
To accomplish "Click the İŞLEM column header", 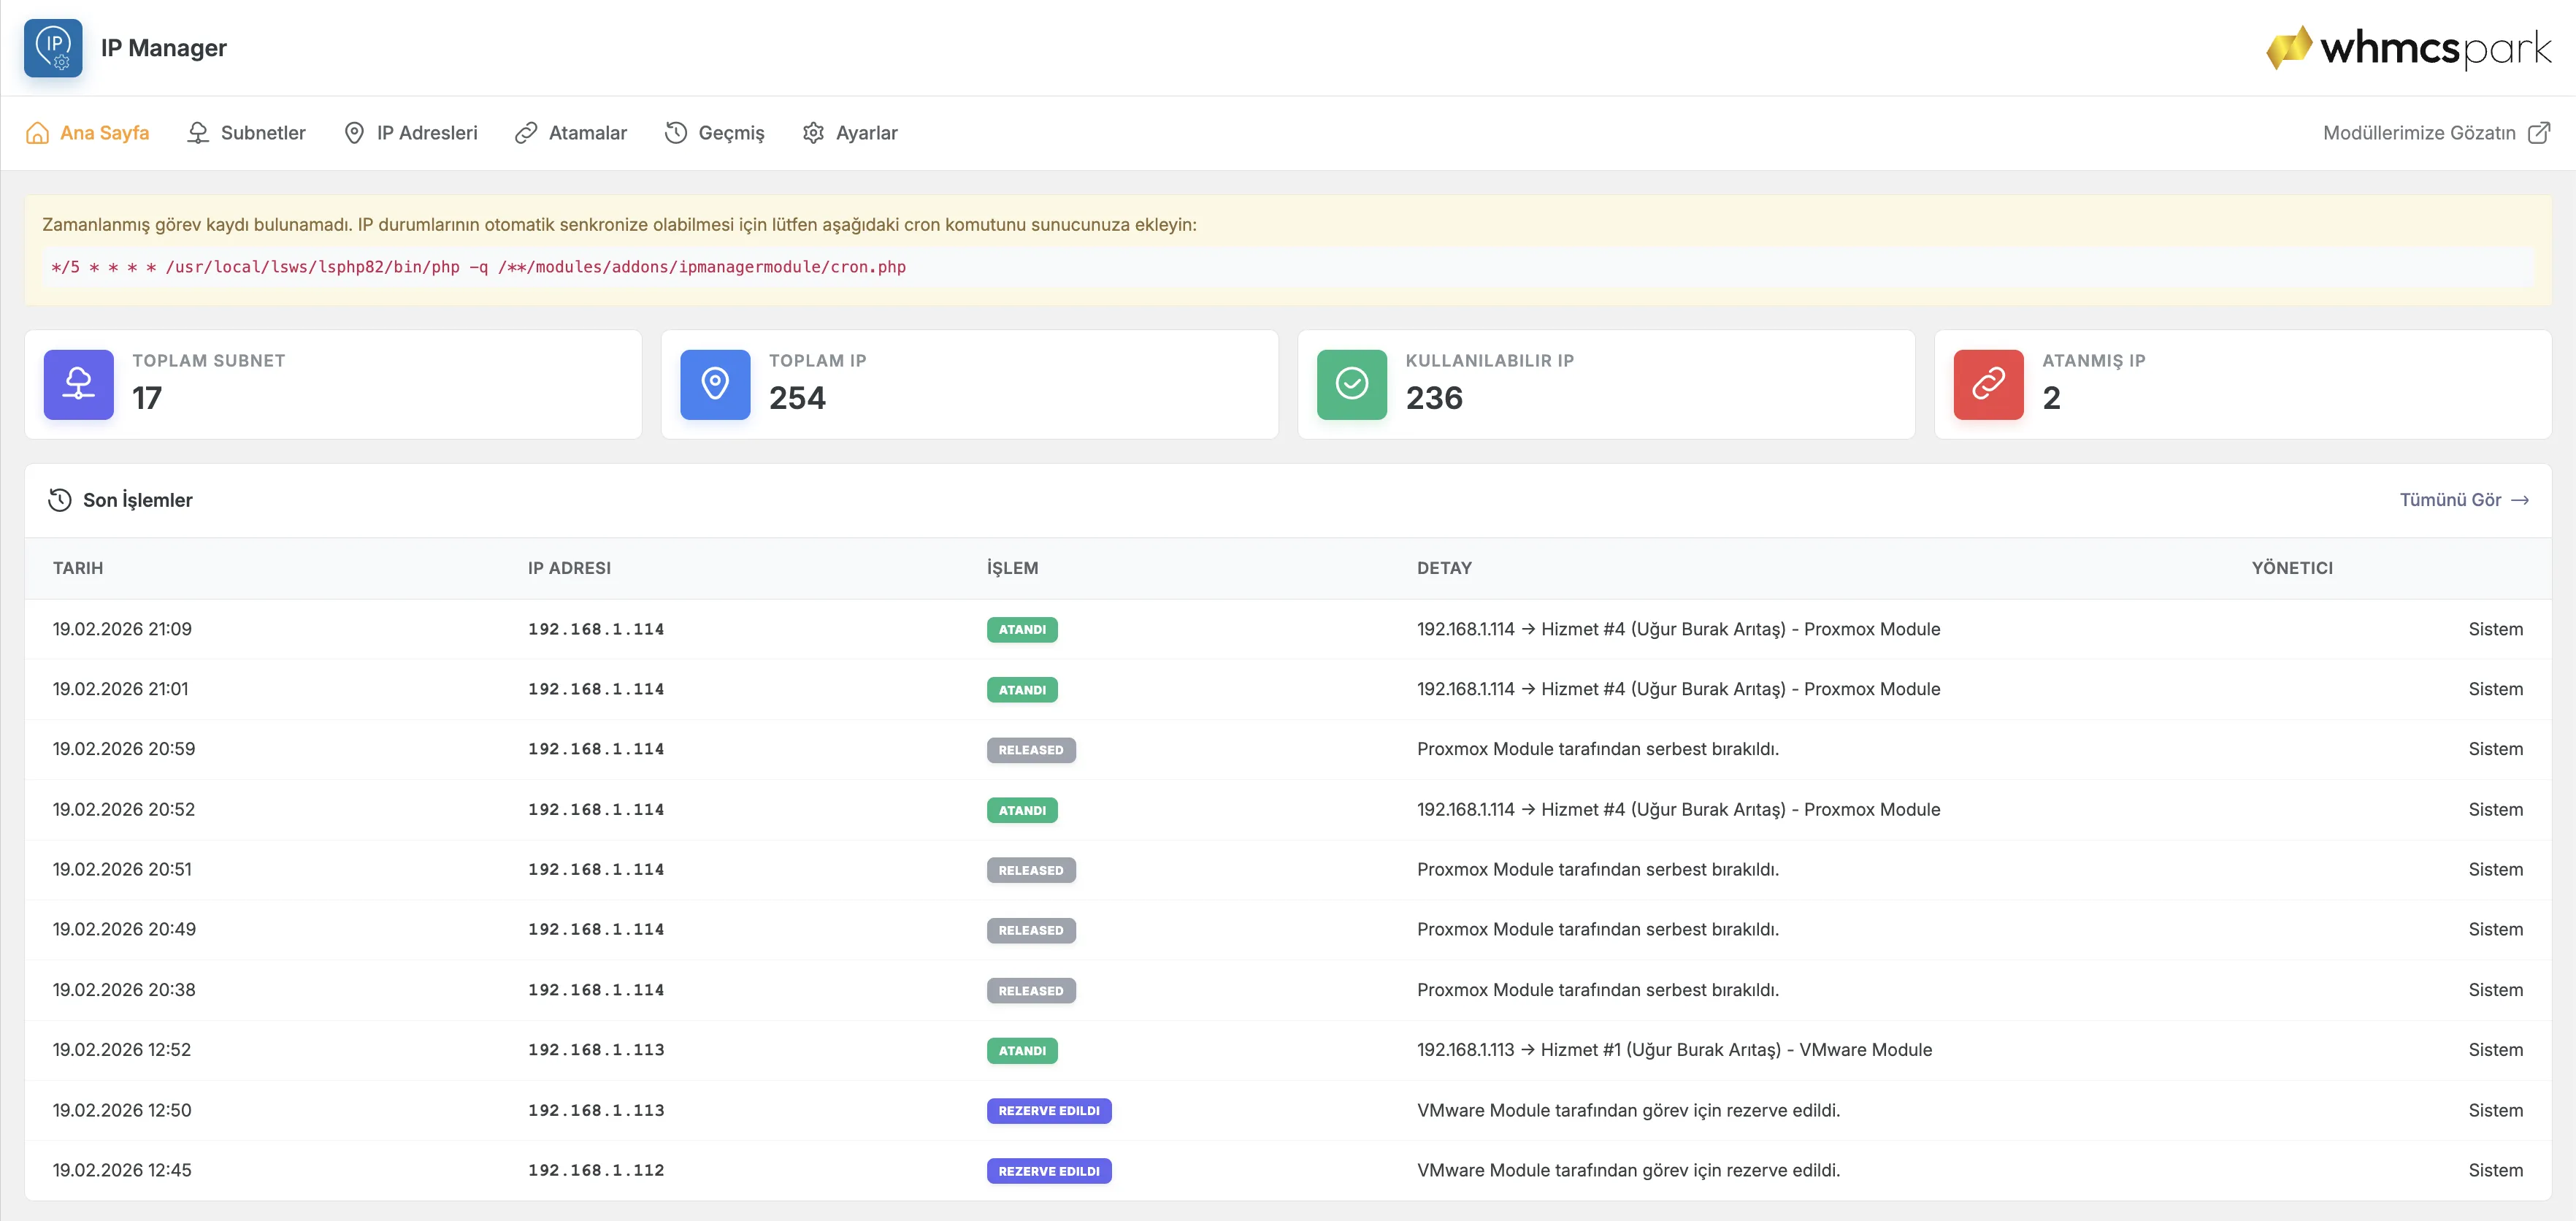I will (x=1012, y=568).
